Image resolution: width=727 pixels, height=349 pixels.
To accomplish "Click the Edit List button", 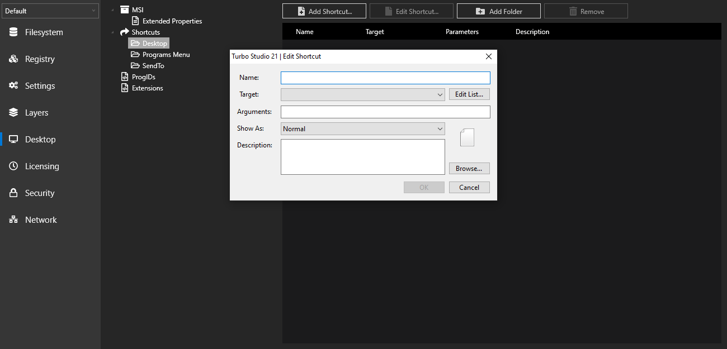I will tap(469, 94).
